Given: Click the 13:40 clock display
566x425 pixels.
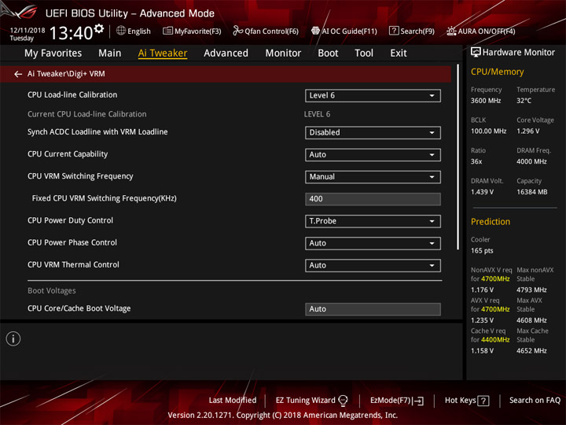Looking at the screenshot, I should coord(71,33).
